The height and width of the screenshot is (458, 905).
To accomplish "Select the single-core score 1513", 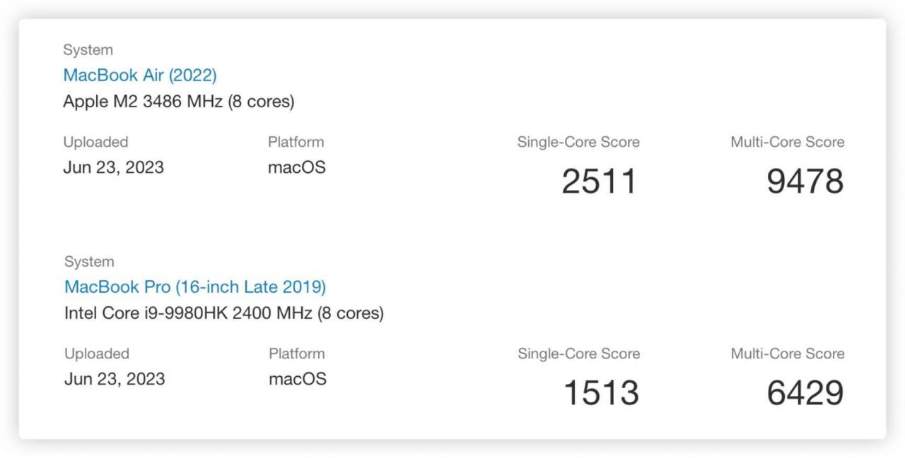I will (600, 393).
